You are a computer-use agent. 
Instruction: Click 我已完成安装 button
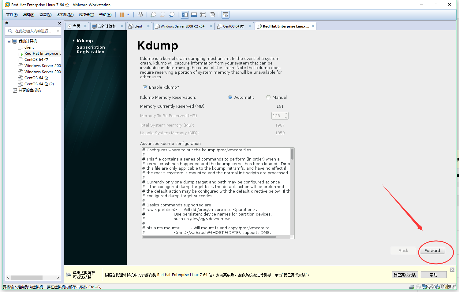point(405,275)
